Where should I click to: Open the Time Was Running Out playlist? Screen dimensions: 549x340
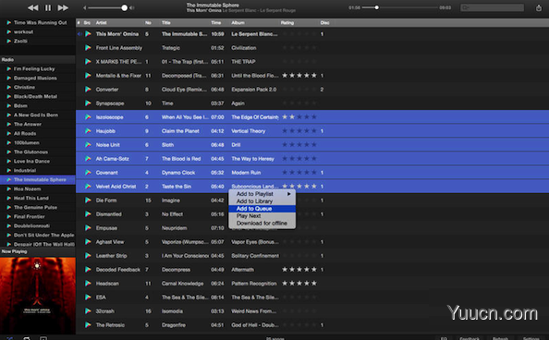click(x=41, y=22)
